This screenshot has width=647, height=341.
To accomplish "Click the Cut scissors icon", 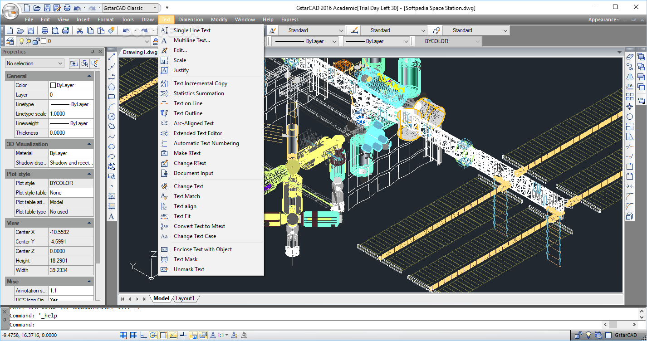I will [x=79, y=30].
